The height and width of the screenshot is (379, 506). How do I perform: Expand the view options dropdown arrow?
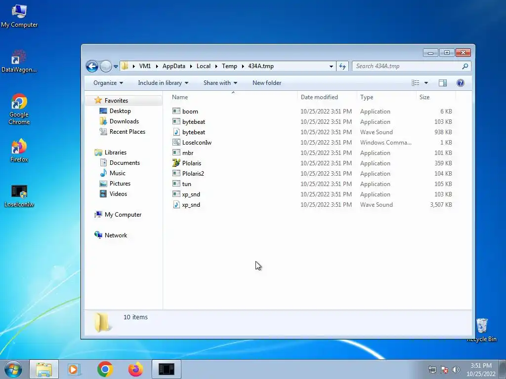point(426,83)
